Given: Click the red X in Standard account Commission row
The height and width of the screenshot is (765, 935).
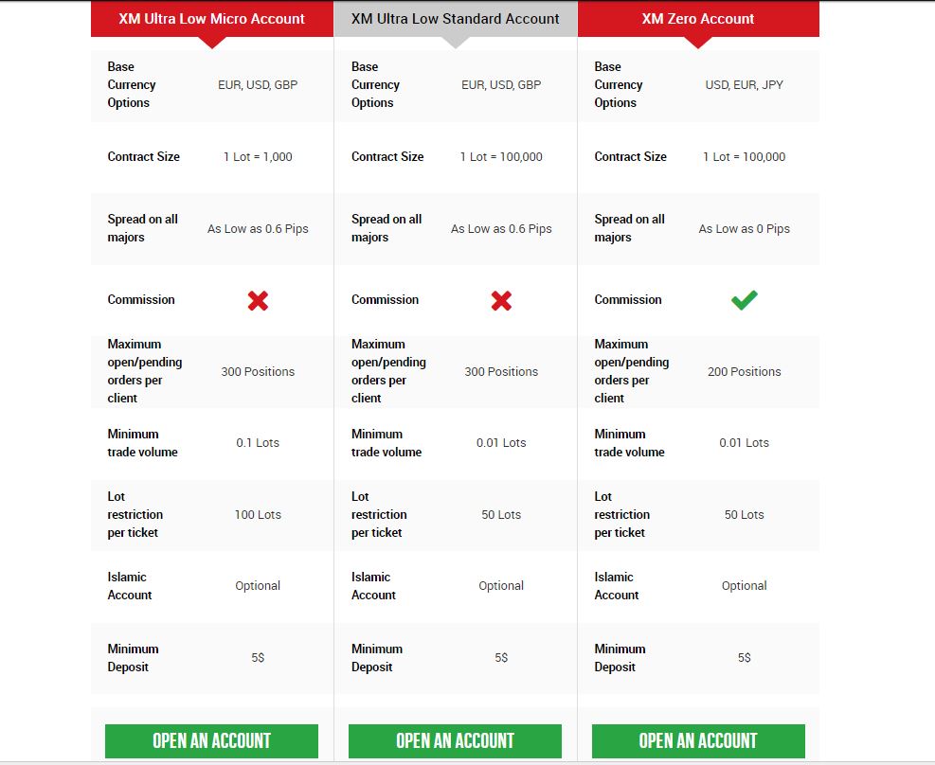Looking at the screenshot, I should (501, 300).
